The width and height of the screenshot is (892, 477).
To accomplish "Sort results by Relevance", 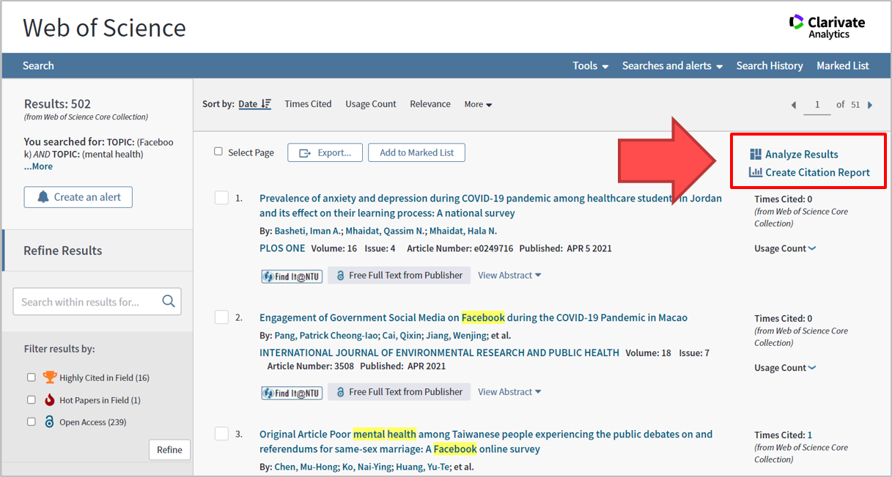I will [x=430, y=104].
